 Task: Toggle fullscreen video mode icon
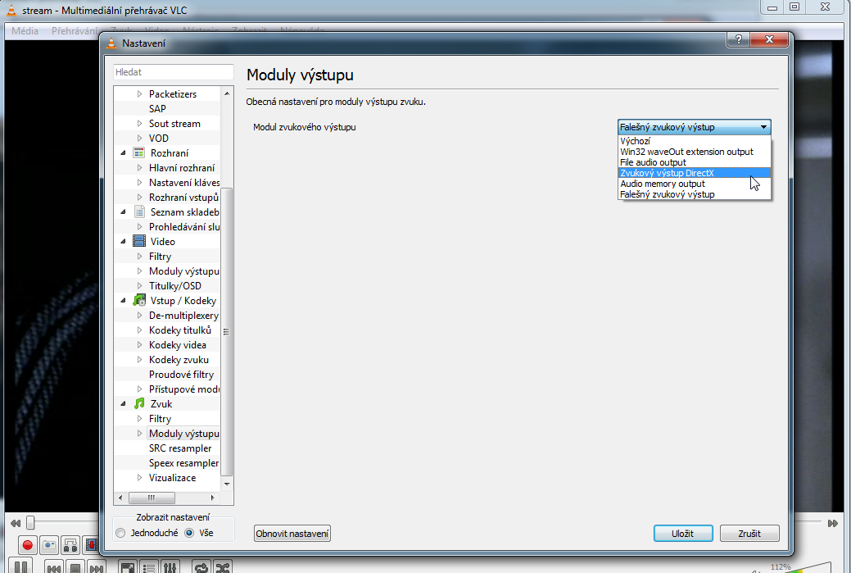128,568
